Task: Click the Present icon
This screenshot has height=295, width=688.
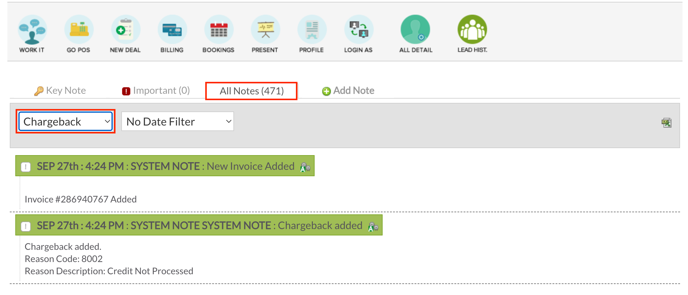Action: point(265,30)
